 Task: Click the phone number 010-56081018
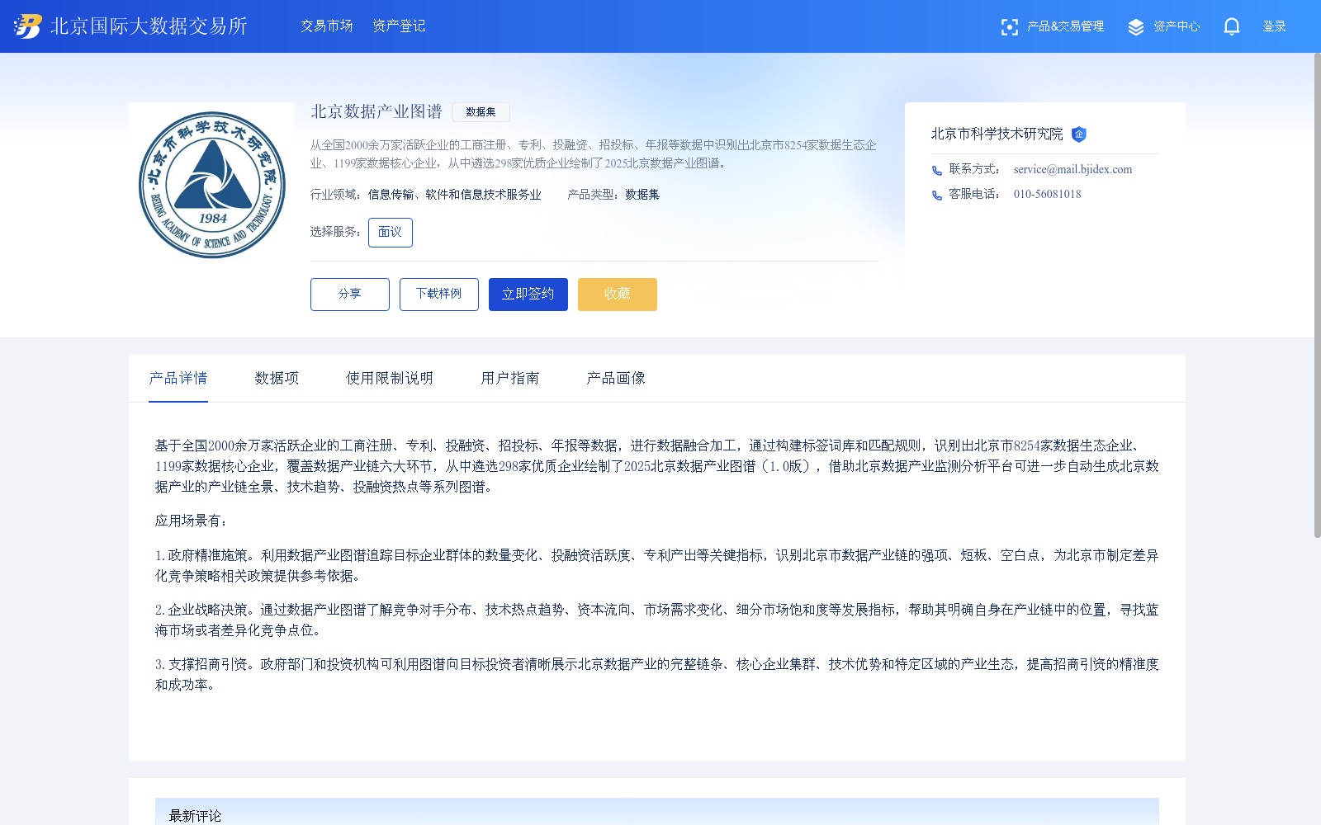tap(1047, 194)
